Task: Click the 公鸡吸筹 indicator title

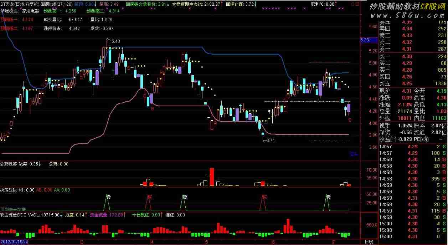Action: [x=9, y=164]
